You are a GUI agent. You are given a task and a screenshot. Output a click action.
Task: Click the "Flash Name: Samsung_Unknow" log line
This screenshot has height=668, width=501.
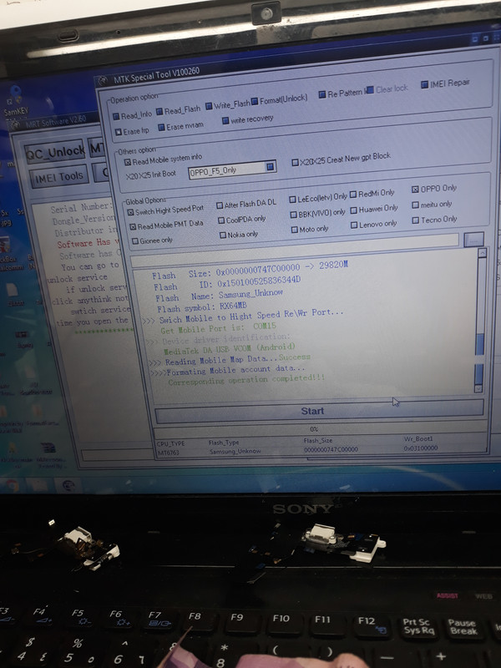tap(219, 296)
